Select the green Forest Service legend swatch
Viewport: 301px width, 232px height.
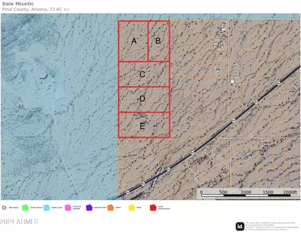26,208
